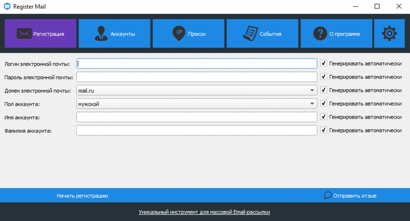Toggle auto-generate for Домен электронной почты
The width and height of the screenshot is (410, 221).
point(323,90)
